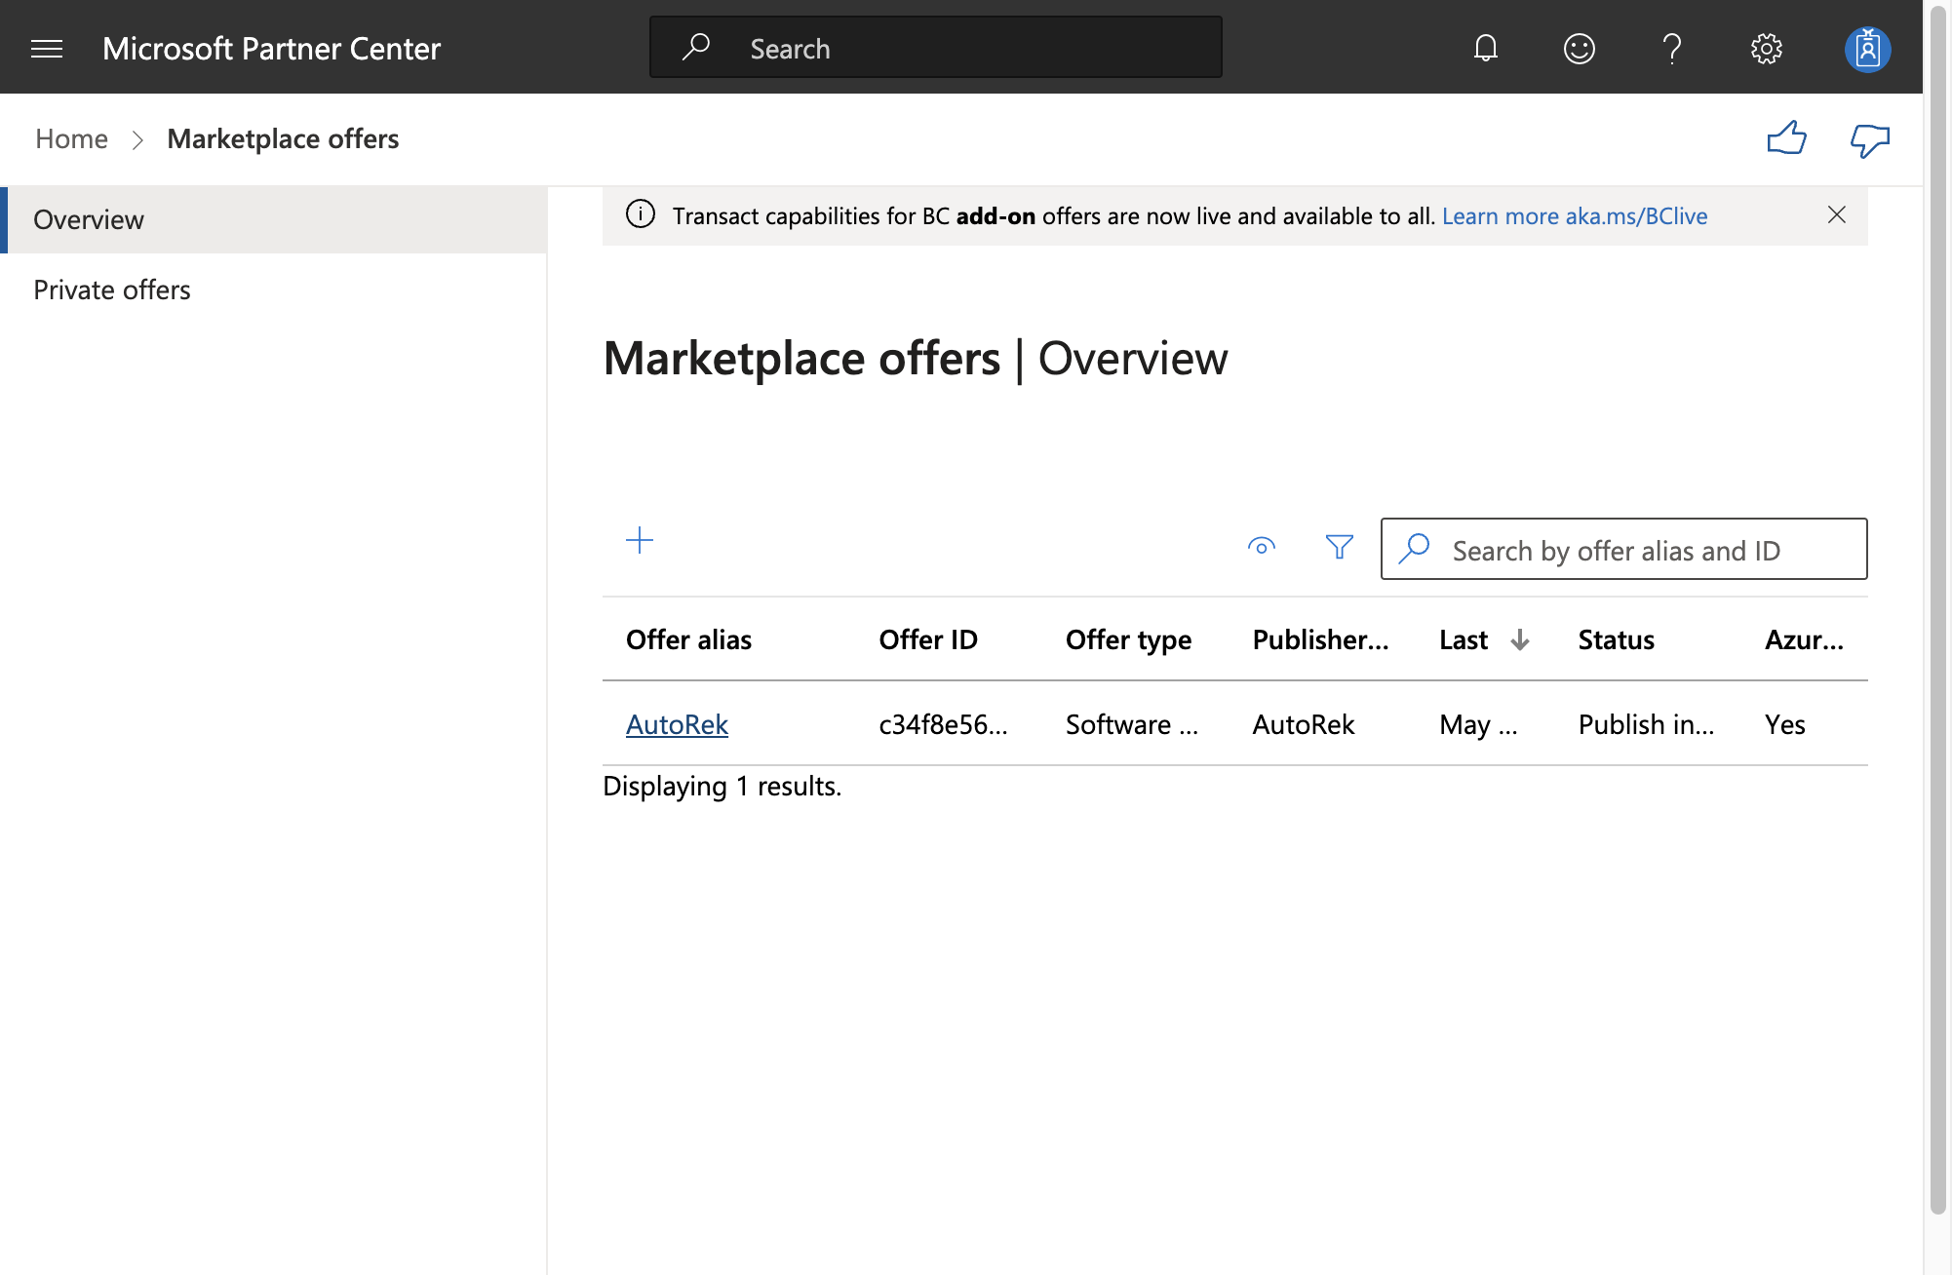This screenshot has width=1952, height=1275.
Task: Click the Yes cell in the Azur... column
Action: tap(1784, 724)
